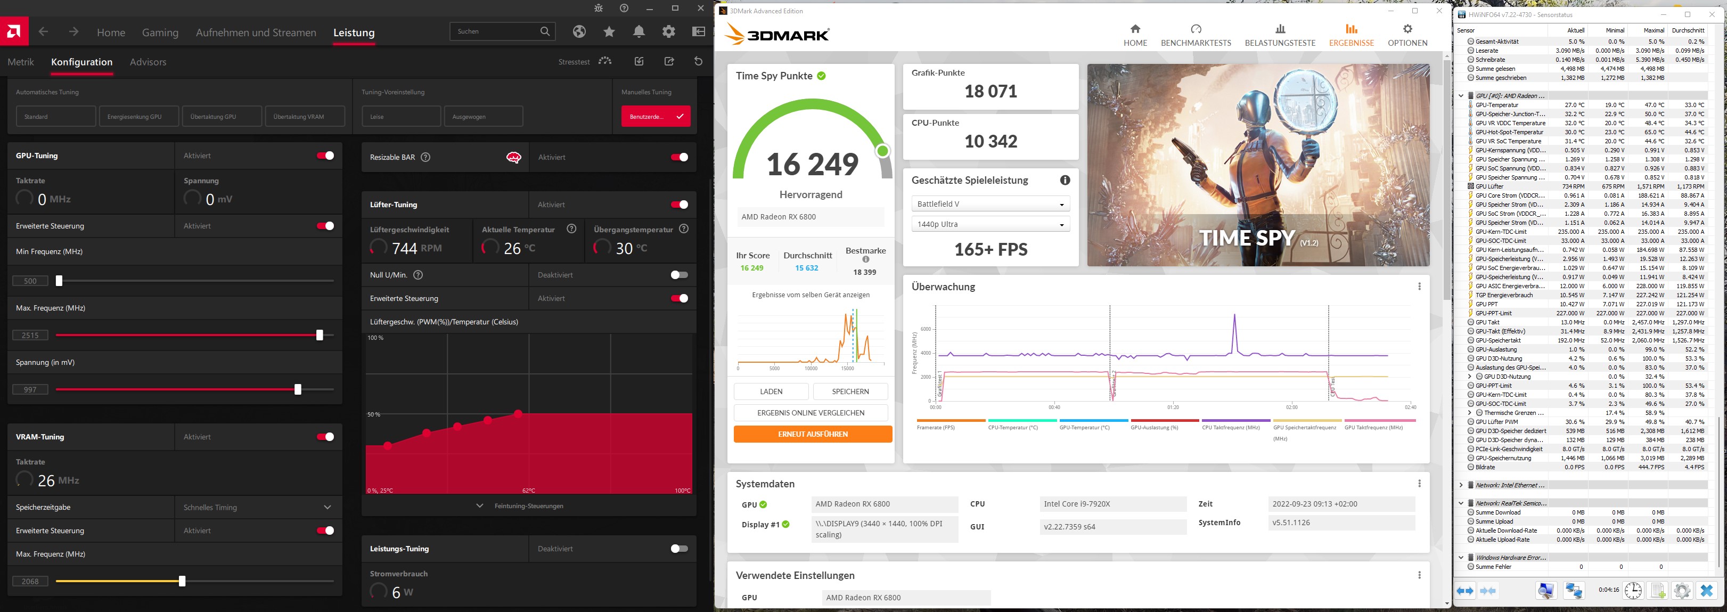Open the Battlefield V game dropdown
This screenshot has height=612, width=1727.
click(x=990, y=204)
